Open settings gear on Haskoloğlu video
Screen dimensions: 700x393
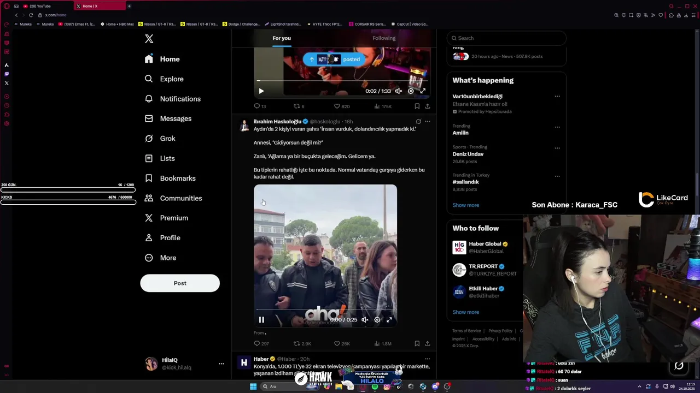[x=377, y=320]
